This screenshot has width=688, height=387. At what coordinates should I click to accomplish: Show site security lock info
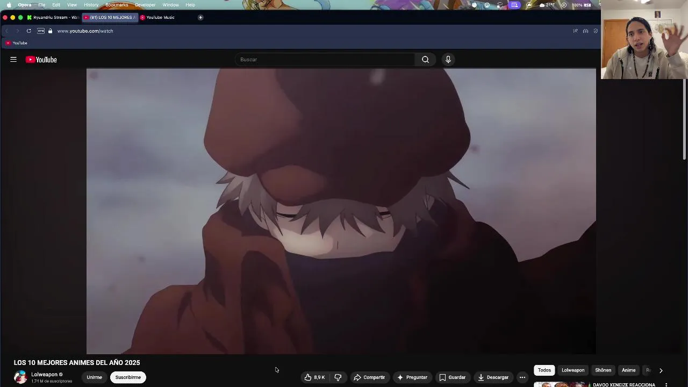[x=50, y=31]
